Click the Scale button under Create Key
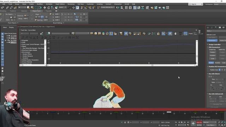226x127 pixels. [x=213, y=59]
